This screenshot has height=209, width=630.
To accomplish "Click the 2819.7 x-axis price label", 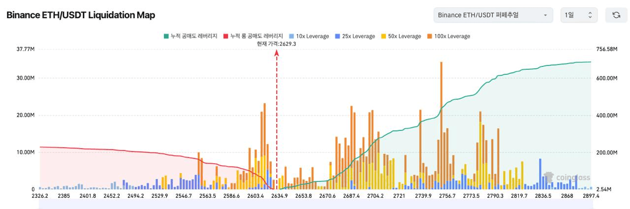I will point(519,196).
